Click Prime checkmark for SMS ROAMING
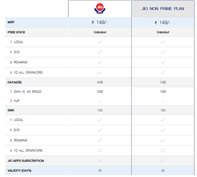Image resolution: width=197 pixels, height=177 pixels. click(100, 140)
